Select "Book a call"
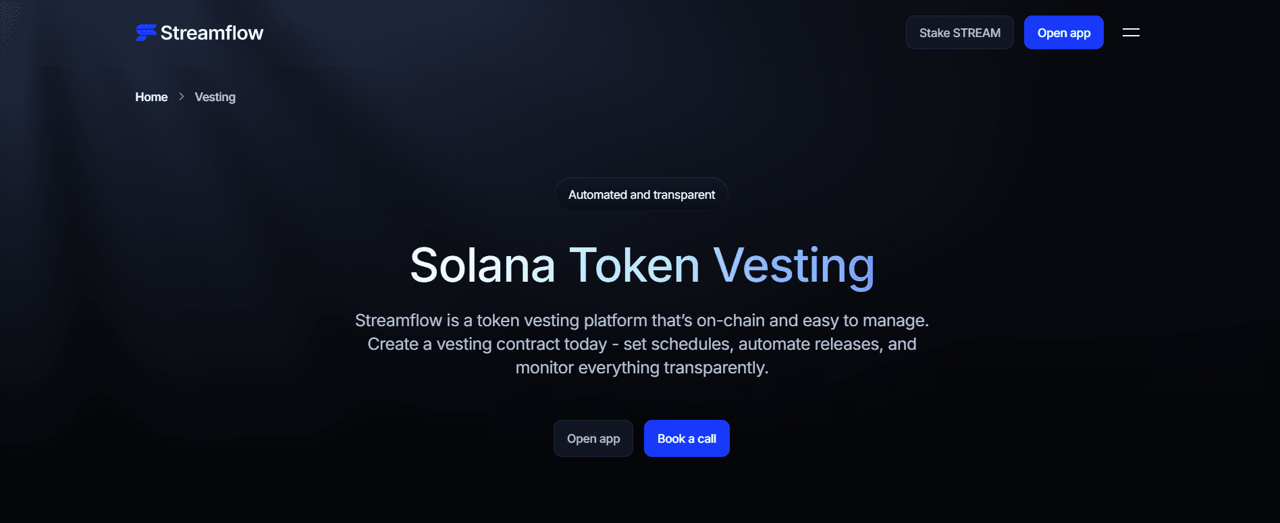This screenshot has width=1280, height=523. pyautogui.click(x=687, y=438)
